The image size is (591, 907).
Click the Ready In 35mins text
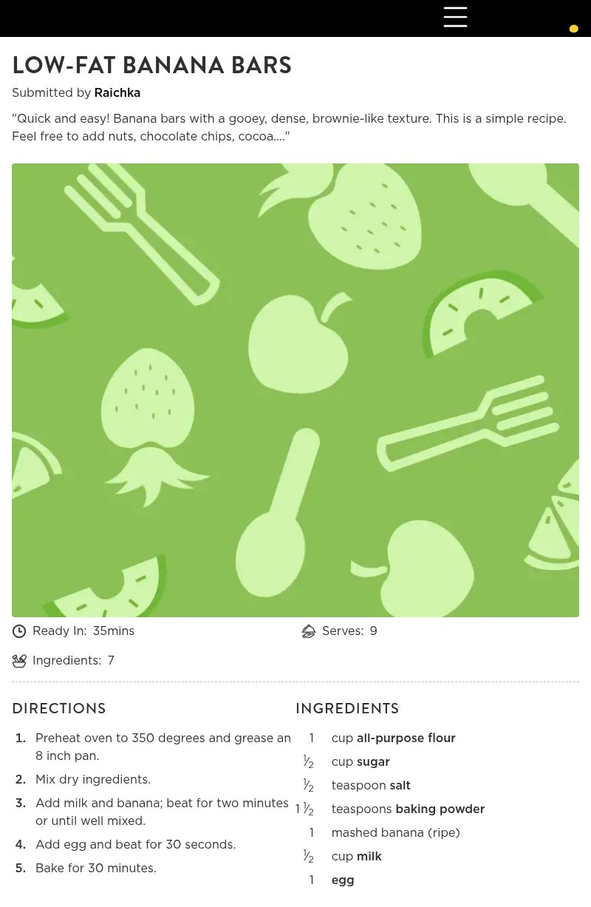coord(83,631)
